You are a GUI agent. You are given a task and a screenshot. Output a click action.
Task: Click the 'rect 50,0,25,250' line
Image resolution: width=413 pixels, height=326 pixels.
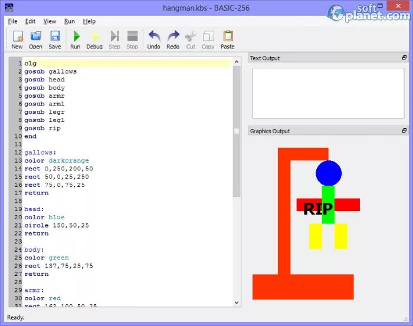pos(57,177)
